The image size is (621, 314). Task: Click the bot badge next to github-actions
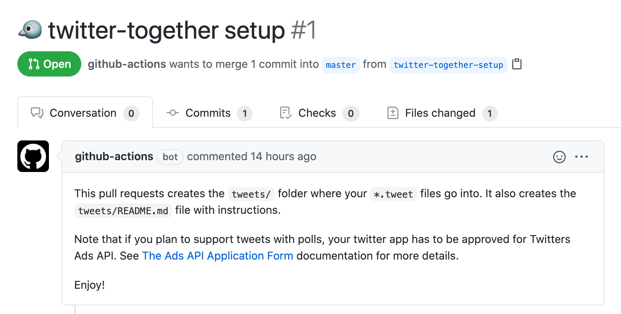tap(170, 157)
